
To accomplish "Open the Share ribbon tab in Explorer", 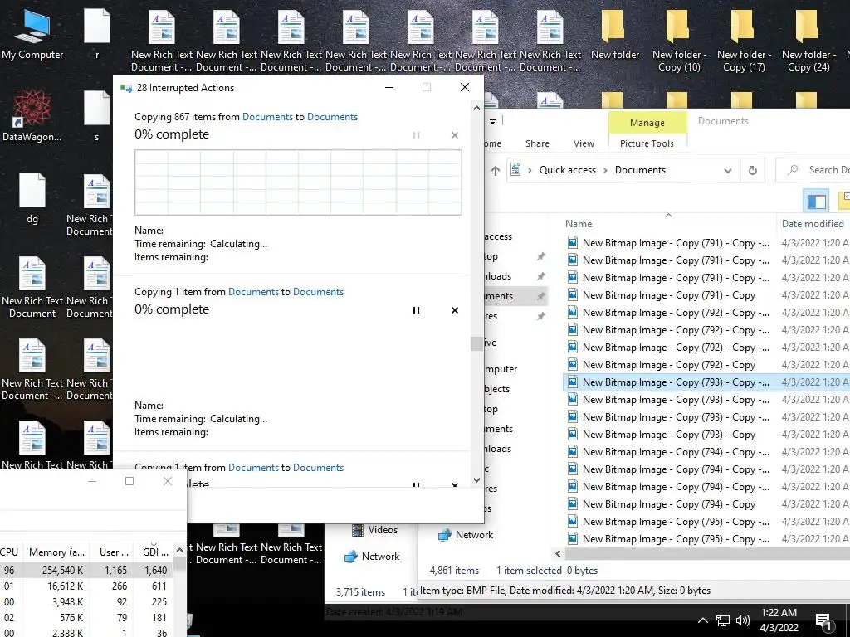I will [x=537, y=143].
